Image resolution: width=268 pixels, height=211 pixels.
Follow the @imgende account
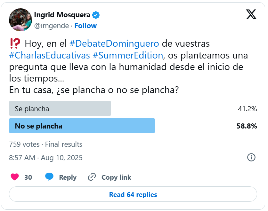tap(85, 26)
